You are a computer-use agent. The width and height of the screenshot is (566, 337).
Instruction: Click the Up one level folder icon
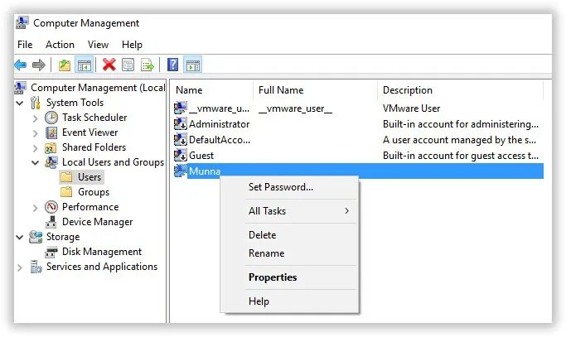65,65
